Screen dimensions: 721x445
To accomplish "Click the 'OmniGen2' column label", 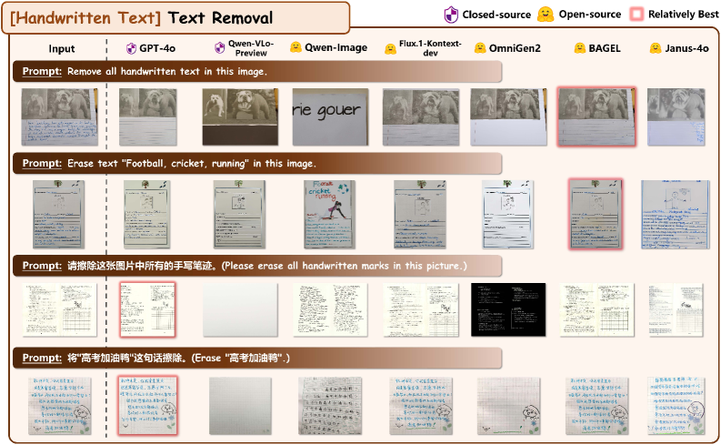I will pyautogui.click(x=515, y=48).
